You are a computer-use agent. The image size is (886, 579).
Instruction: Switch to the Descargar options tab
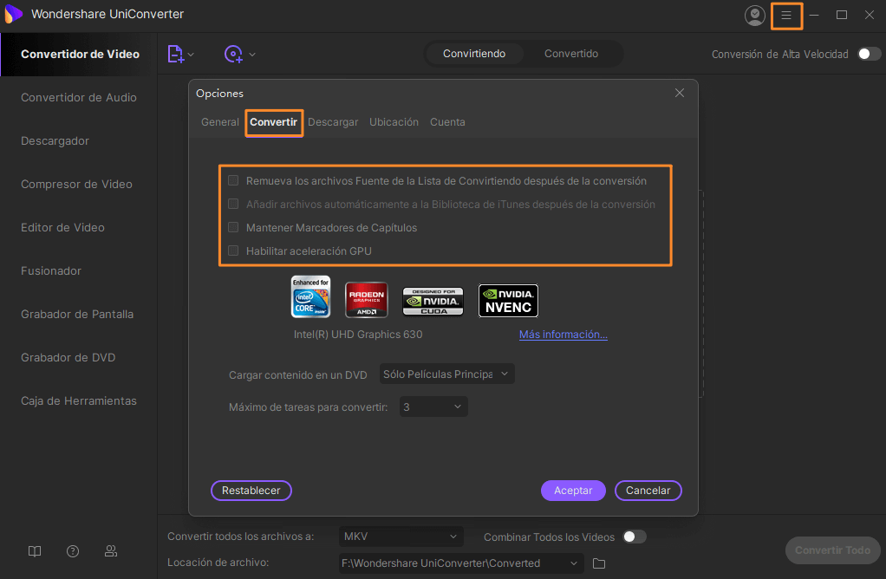point(333,122)
